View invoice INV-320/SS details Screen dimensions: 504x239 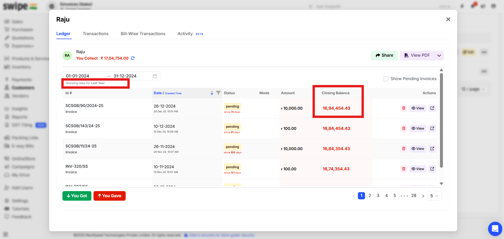(418, 169)
